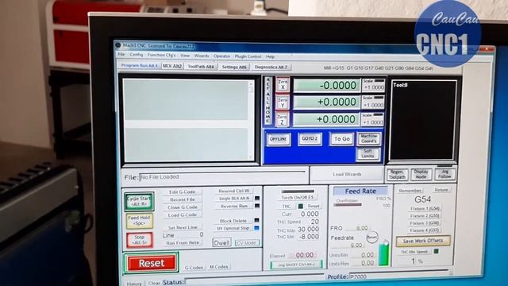Click Run From Here
This screenshot has width=508, height=286.
point(183,242)
